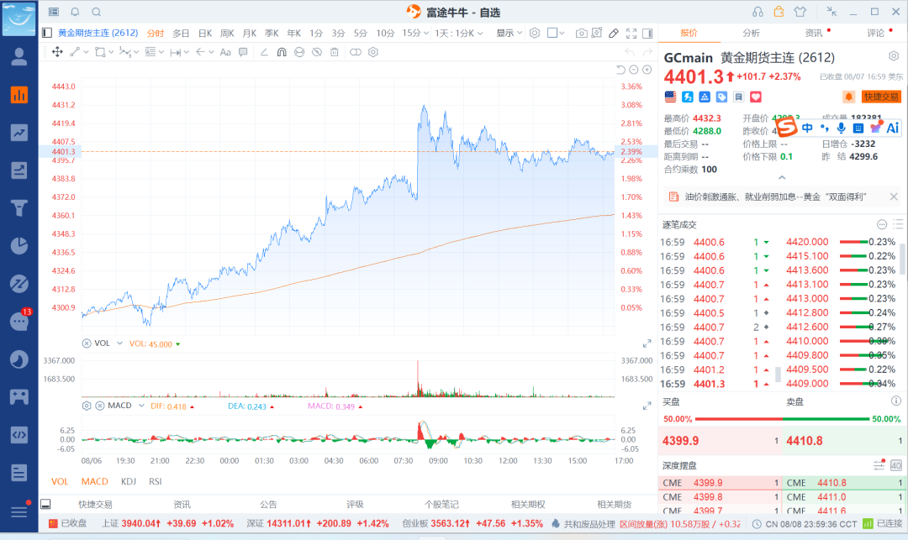Select the Aa text annotation tool
The height and width of the screenshot is (540, 908).
tap(225, 52)
